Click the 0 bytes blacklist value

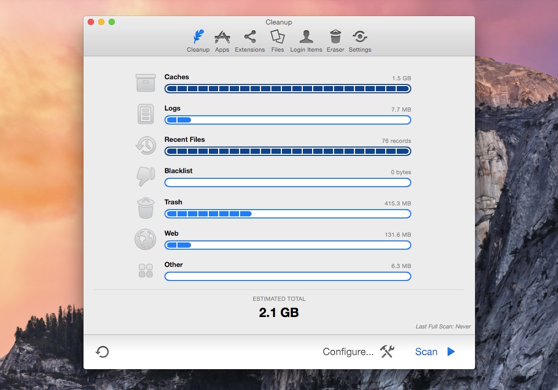coord(401,172)
